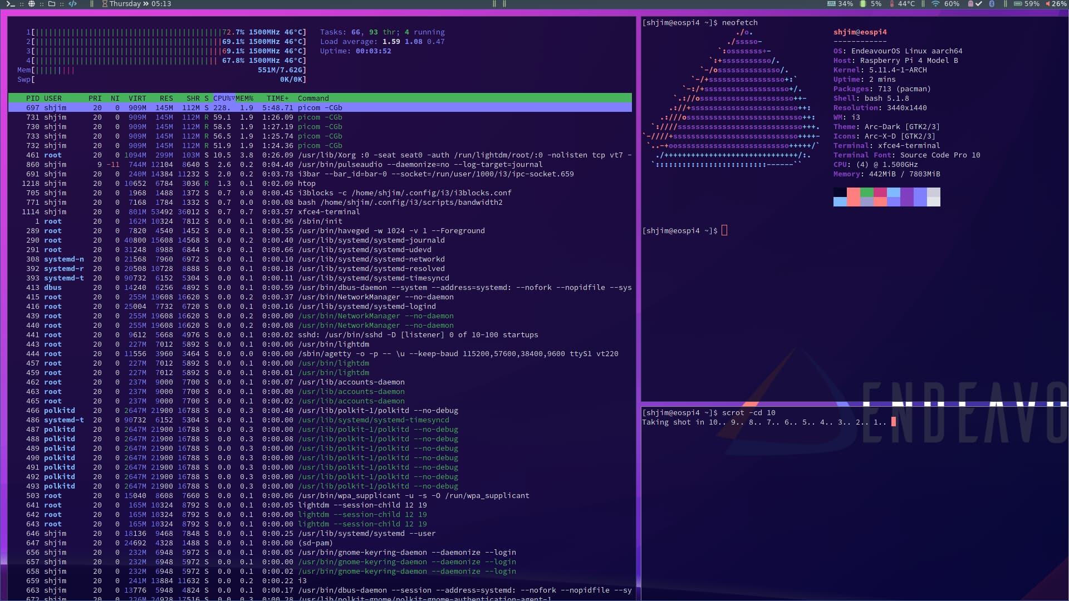Click the Uptime 00:03:52 text in htop

[356, 51]
